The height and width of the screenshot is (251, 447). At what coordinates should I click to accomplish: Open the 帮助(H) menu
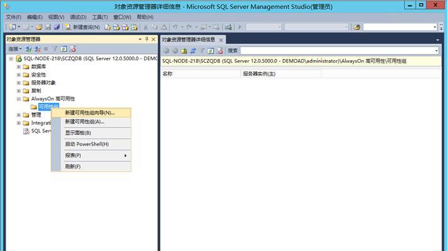pyautogui.click(x=145, y=17)
